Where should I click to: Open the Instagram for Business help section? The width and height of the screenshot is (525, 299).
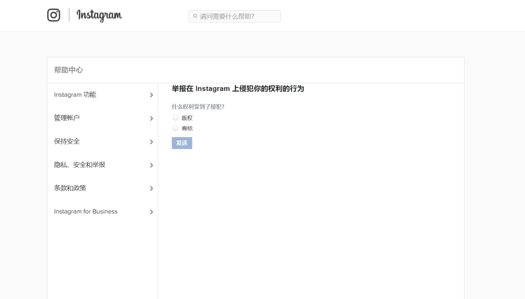[86, 212]
